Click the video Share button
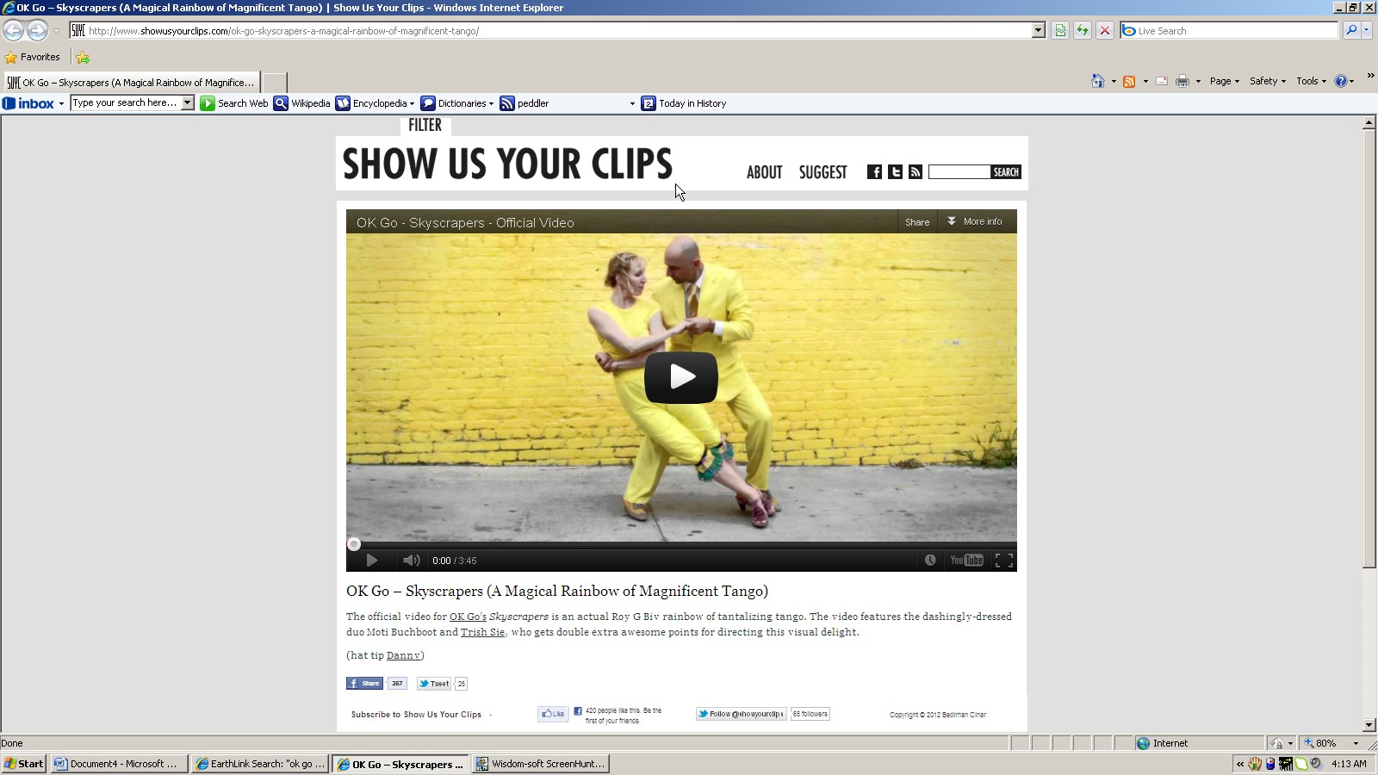Viewport: 1378px width, 775px height. [x=917, y=222]
